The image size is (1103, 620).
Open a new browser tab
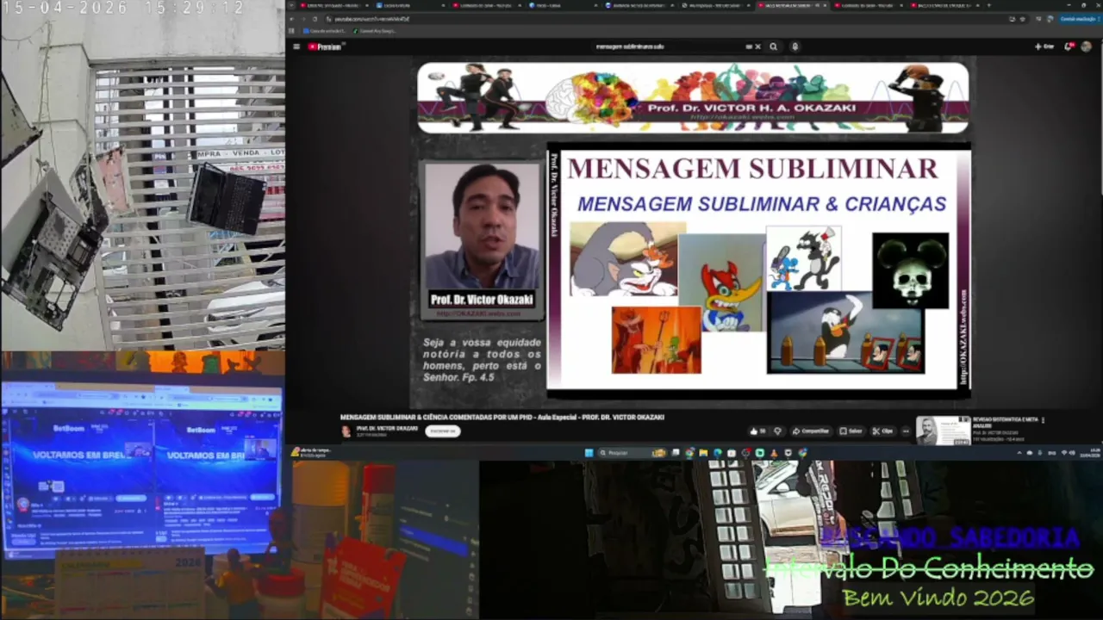coord(988,5)
